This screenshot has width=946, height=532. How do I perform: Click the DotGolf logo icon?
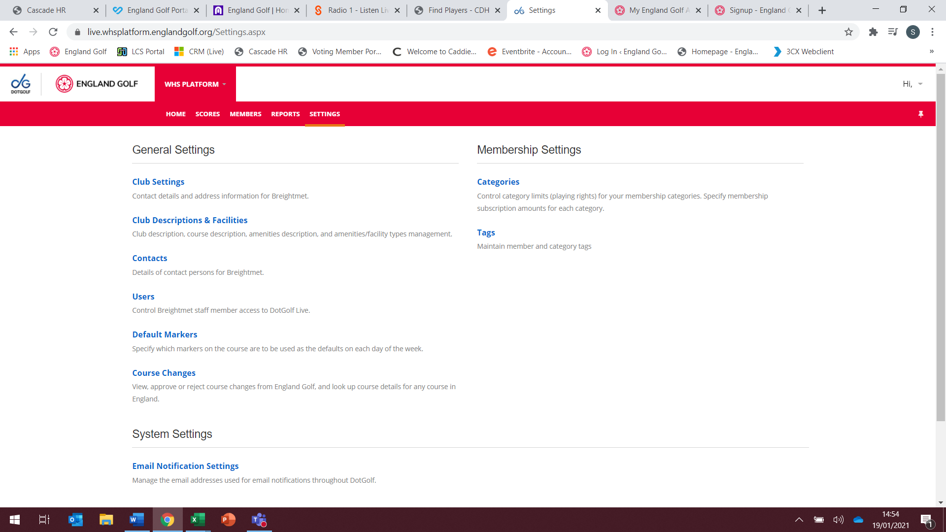21,84
